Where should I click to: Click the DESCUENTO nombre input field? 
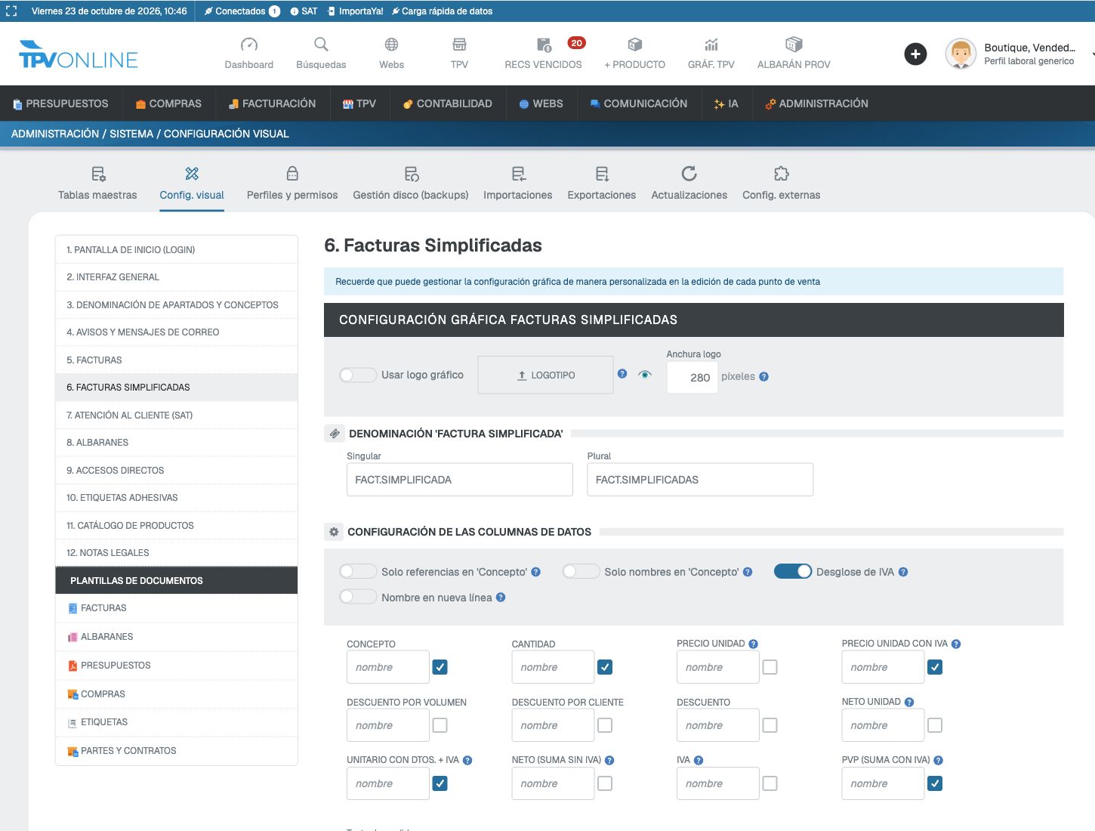click(717, 725)
